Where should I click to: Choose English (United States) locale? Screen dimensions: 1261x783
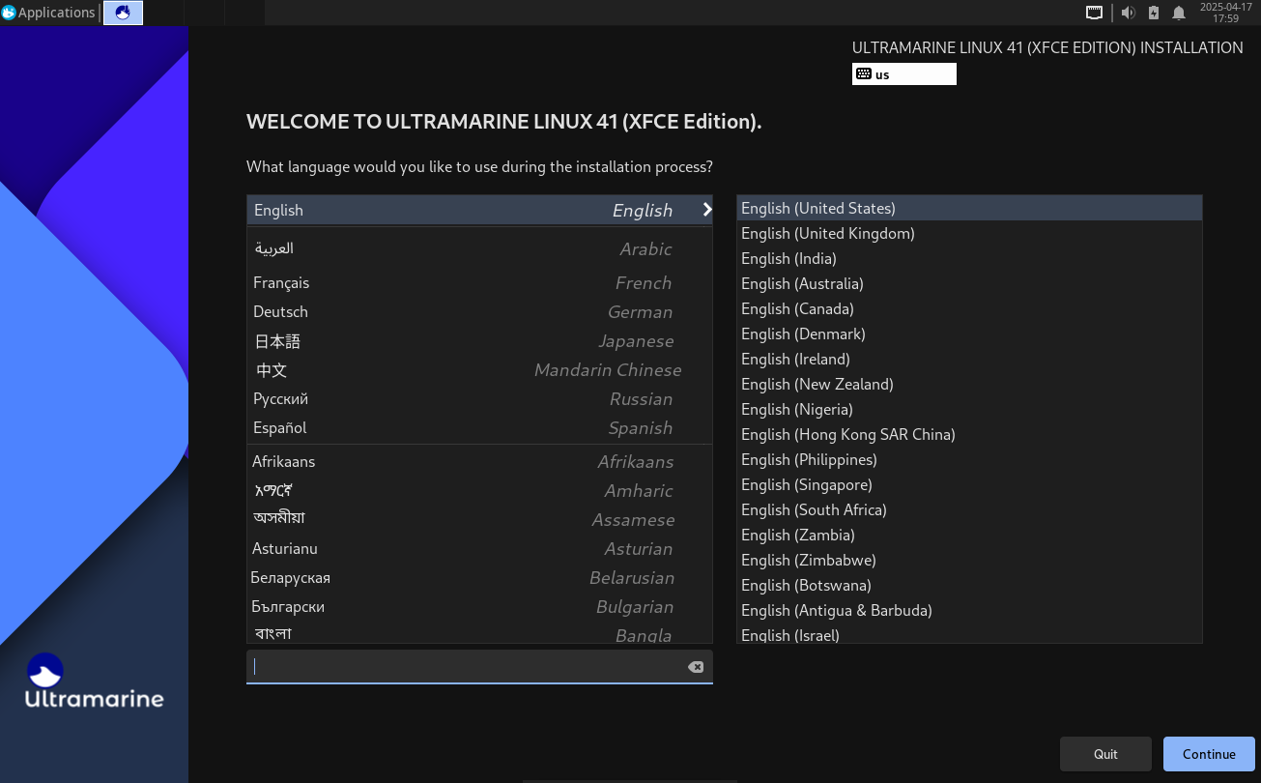969,208
